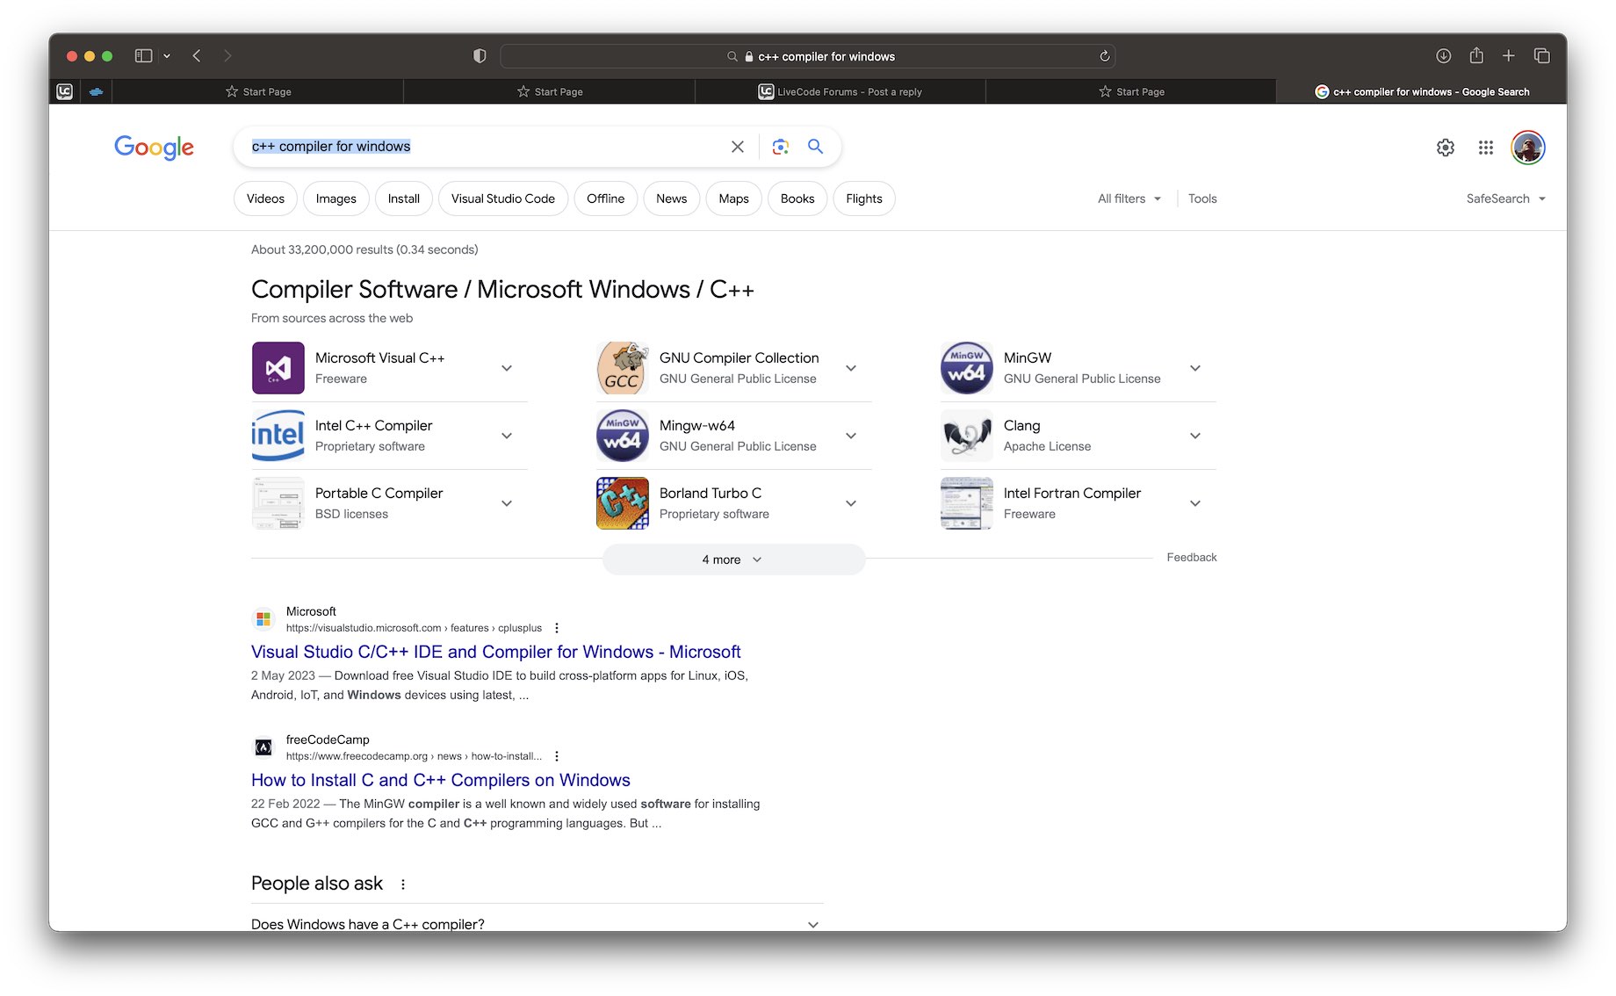The width and height of the screenshot is (1616, 996).
Task: Show Safari downloads icon
Action: tap(1443, 56)
